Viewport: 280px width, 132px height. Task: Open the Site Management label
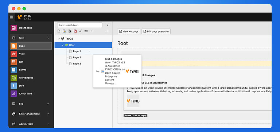(29, 114)
